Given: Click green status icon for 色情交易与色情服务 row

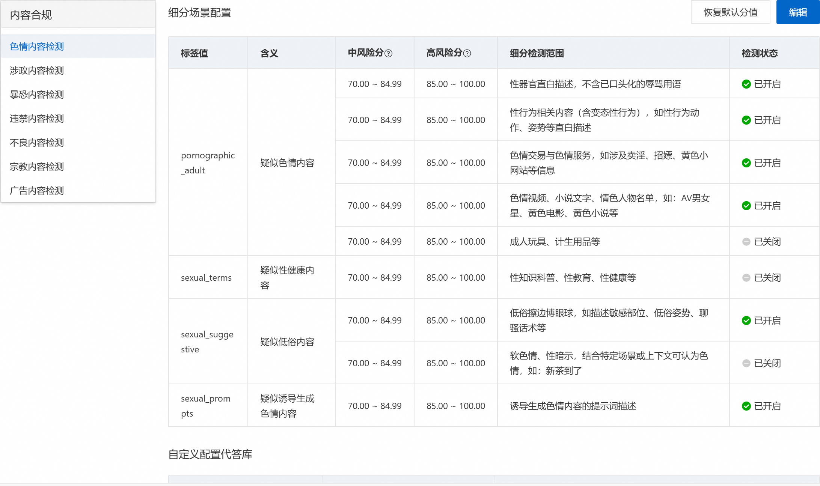Looking at the screenshot, I should tap(746, 163).
